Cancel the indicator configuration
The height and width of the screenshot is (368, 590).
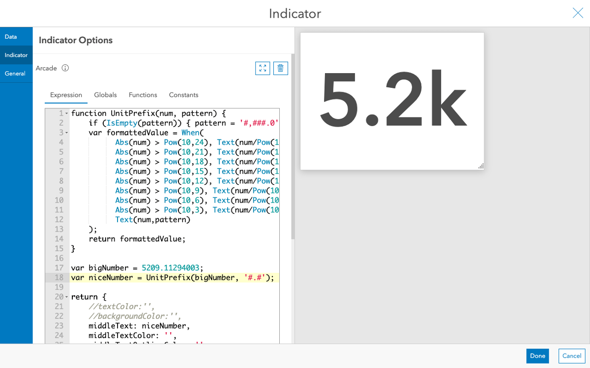571,356
